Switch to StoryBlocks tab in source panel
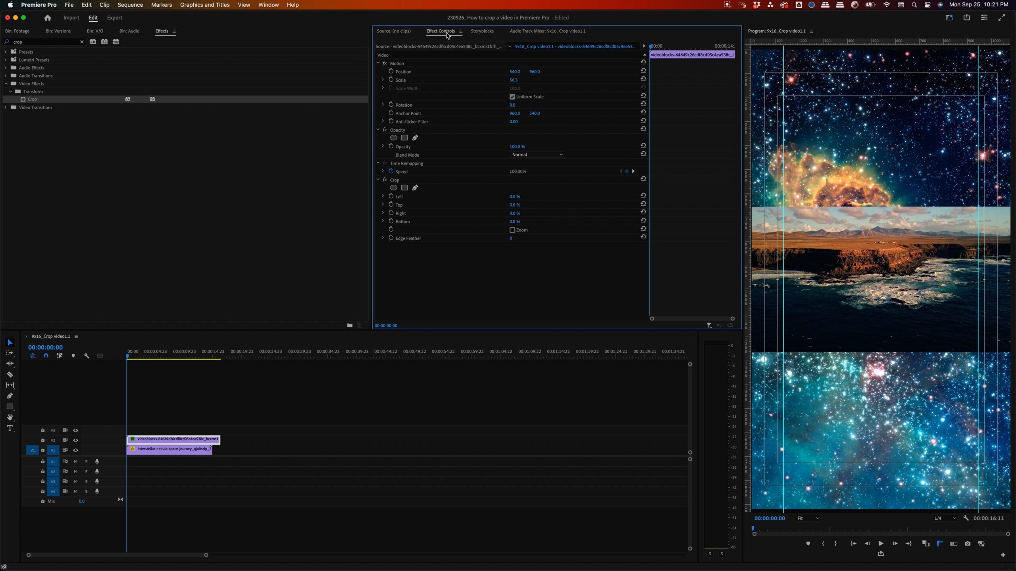 click(482, 31)
